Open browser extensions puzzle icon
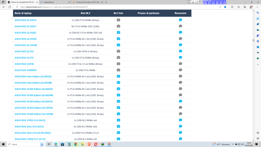261x147 pixels. point(232,7)
